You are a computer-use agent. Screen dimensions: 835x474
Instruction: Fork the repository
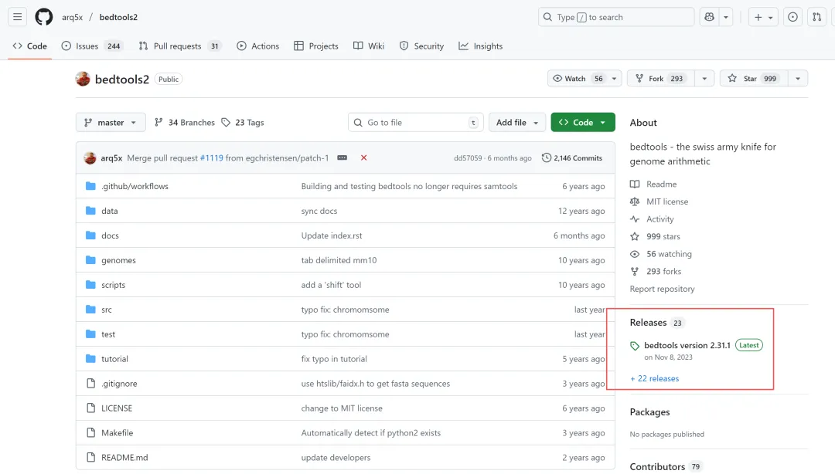coord(659,78)
